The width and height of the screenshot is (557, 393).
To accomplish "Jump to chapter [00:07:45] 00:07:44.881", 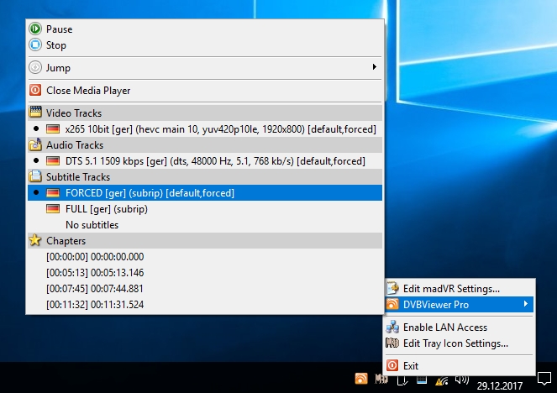I will 205,289.
